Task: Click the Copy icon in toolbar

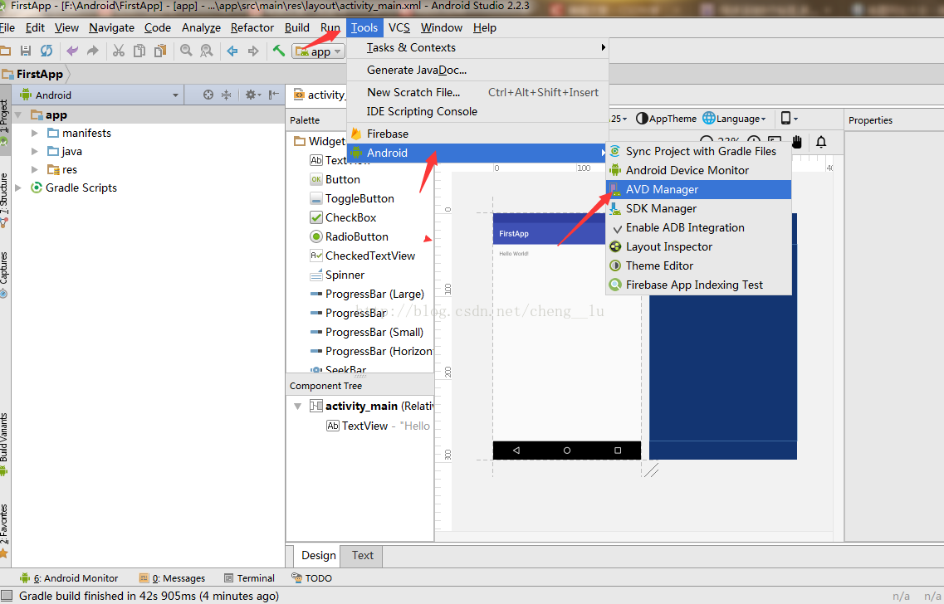Action: (139, 51)
